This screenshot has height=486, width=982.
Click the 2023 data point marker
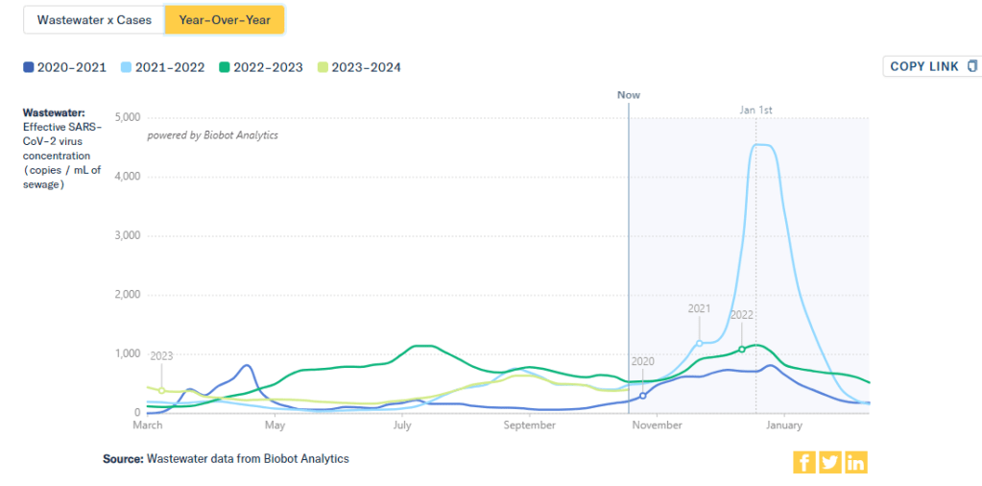(x=161, y=390)
